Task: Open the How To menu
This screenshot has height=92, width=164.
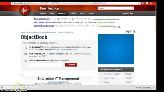Action: [83, 14]
